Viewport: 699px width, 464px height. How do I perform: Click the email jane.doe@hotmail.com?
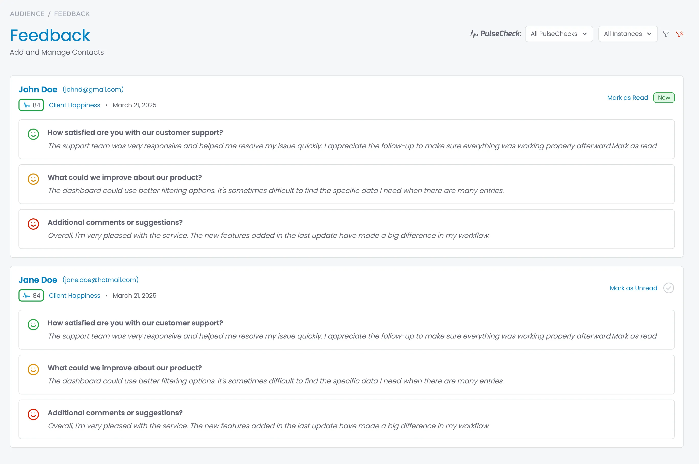(101, 280)
